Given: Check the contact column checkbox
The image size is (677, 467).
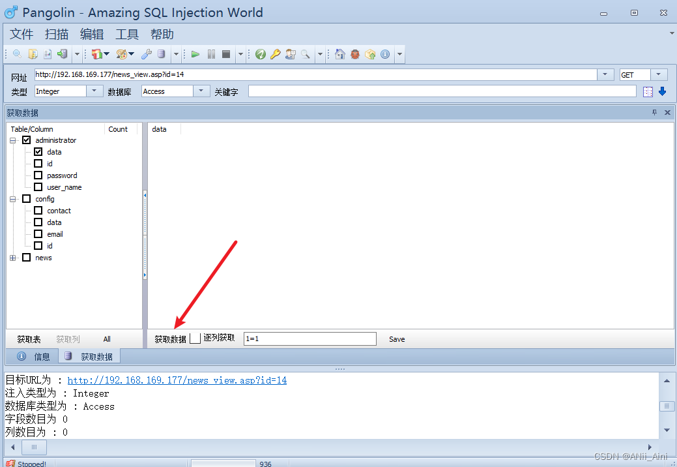Looking at the screenshot, I should click(x=38, y=211).
